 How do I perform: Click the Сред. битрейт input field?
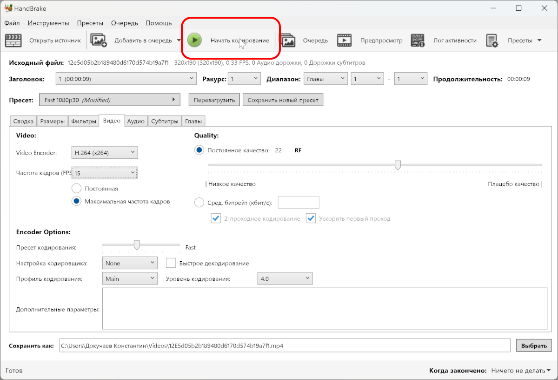299,203
